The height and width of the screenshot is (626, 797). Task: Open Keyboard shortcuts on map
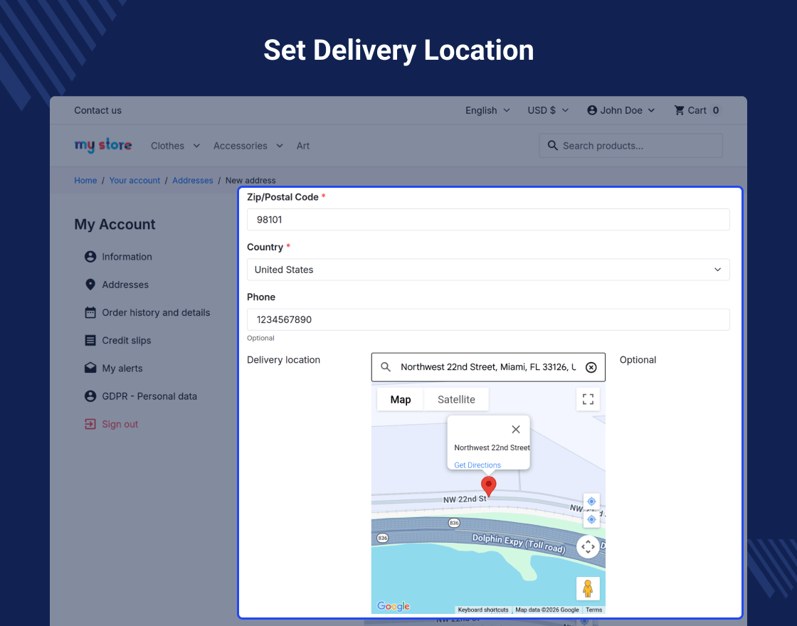[x=483, y=610]
